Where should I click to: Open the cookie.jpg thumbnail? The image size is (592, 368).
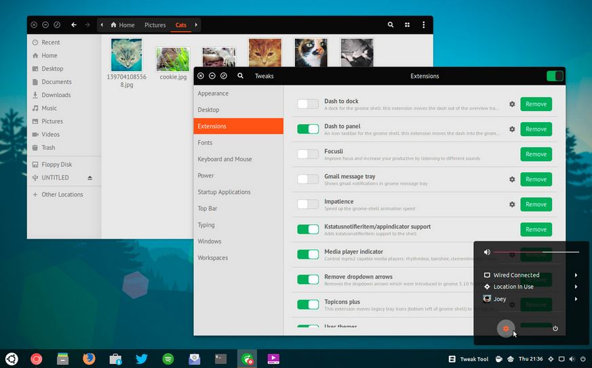[x=173, y=59]
